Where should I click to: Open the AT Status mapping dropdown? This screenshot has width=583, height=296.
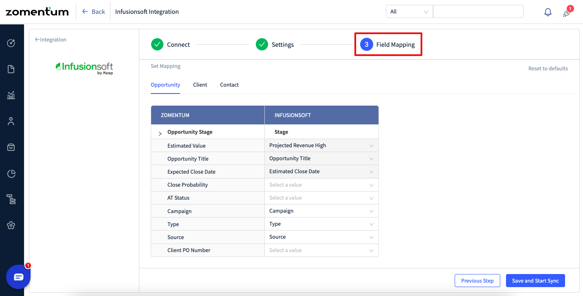coord(321,198)
